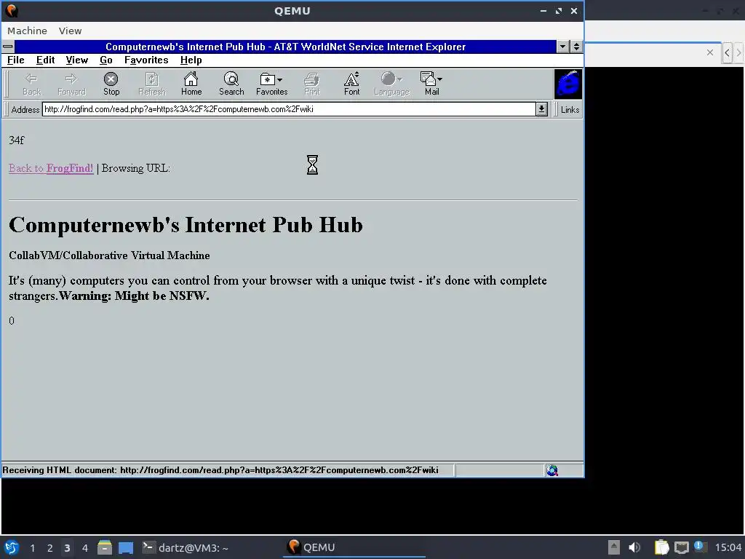The image size is (745, 559).
Task: Click the clipboard manager tray icon
Action: pyautogui.click(x=661, y=547)
